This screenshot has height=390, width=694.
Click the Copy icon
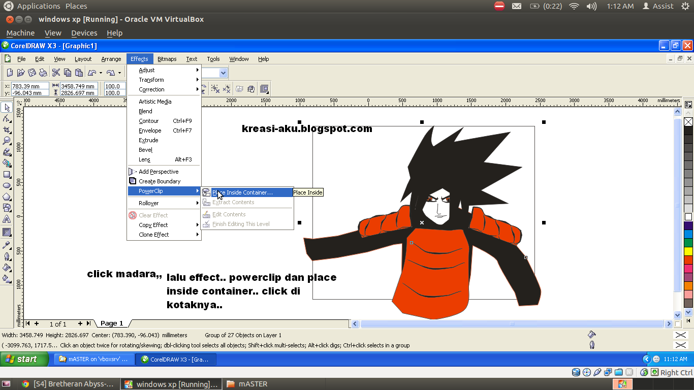(x=67, y=73)
